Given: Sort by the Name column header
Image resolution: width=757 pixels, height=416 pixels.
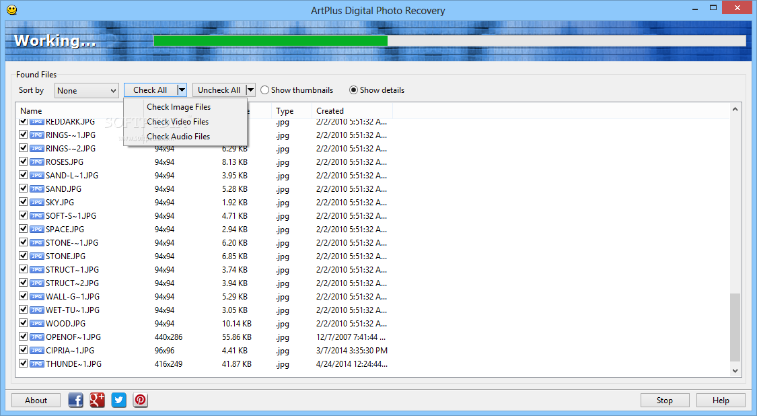Looking at the screenshot, I should coord(31,110).
